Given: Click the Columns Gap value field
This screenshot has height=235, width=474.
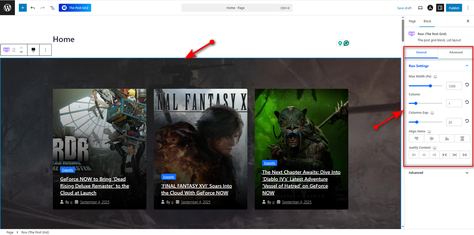Looking at the screenshot, I should (x=454, y=122).
